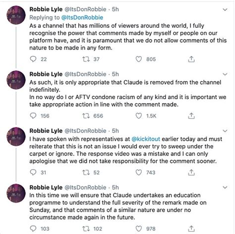Open Robbie Lyle profile name on first tweet
This screenshot has width=235, height=234.
(x=46, y=9)
